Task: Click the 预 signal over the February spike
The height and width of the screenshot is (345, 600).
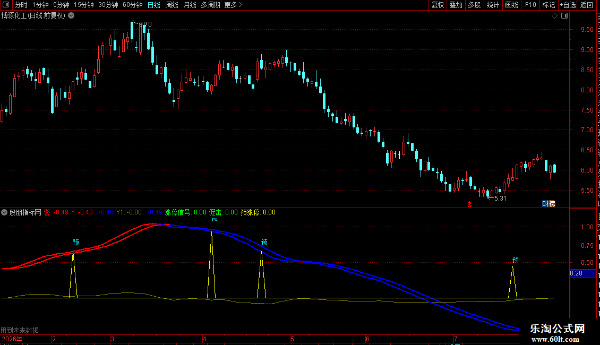Action: tap(76, 243)
